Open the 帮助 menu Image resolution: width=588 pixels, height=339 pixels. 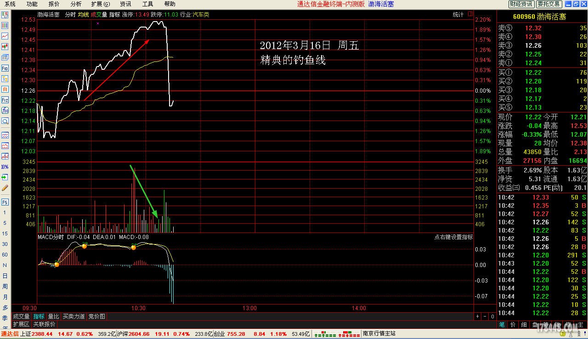170,4
